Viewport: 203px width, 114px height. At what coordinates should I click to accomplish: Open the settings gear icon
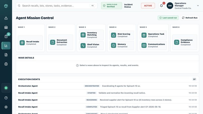click(6, 107)
